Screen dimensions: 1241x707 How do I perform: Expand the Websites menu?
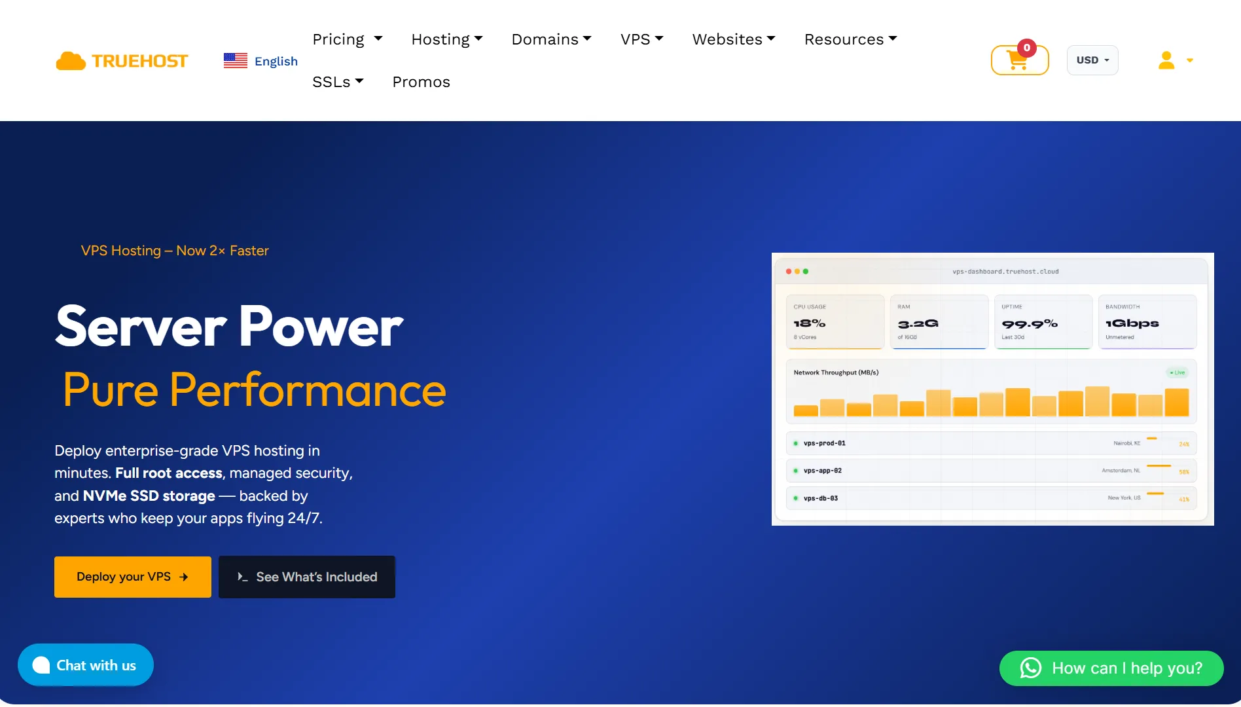[734, 39]
